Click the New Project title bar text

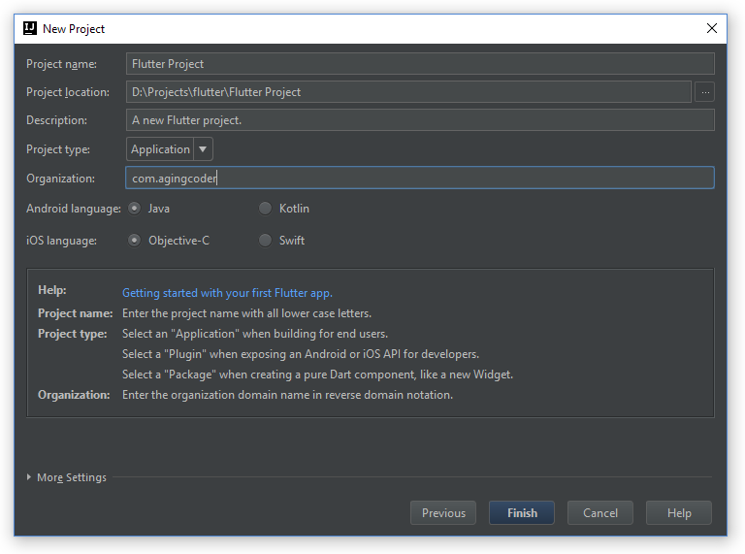tap(74, 29)
